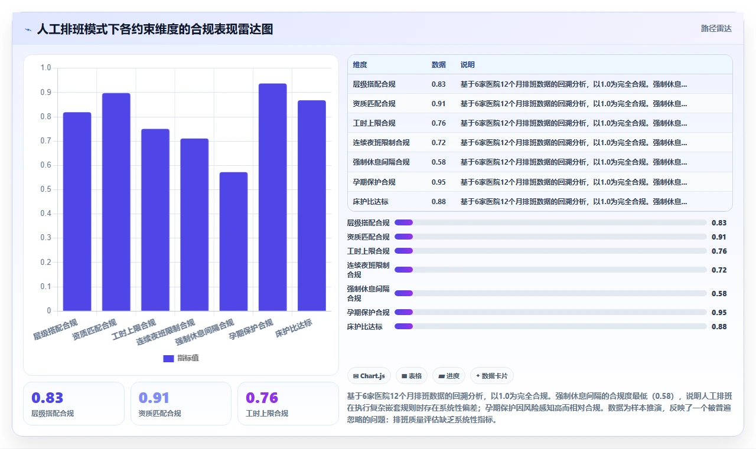This screenshot has height=449, width=756.
Task: Click the progress value 0.88
Action: [719, 326]
